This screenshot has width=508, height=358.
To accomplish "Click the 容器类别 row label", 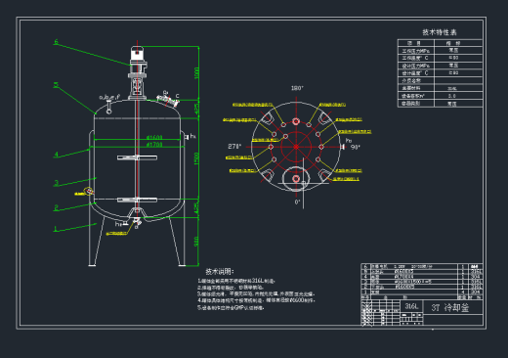I will (411, 104).
